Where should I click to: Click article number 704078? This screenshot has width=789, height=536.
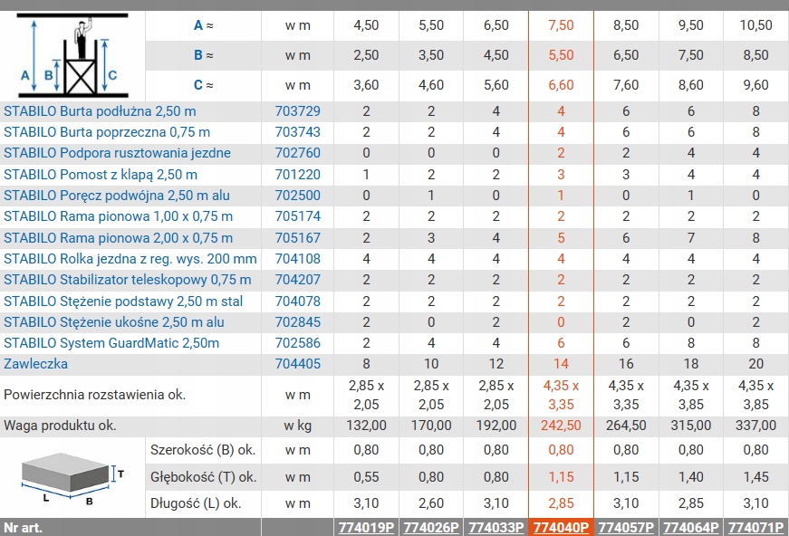[x=297, y=301]
